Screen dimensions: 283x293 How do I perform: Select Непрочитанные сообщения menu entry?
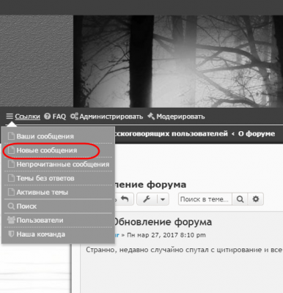(58, 164)
